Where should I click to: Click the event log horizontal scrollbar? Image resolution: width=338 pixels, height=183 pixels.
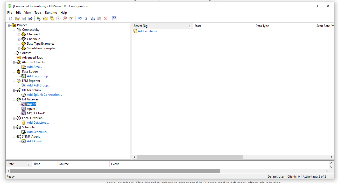(115, 171)
